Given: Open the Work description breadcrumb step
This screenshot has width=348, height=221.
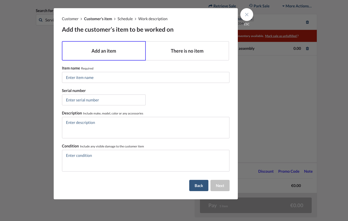Looking at the screenshot, I should click(x=153, y=19).
